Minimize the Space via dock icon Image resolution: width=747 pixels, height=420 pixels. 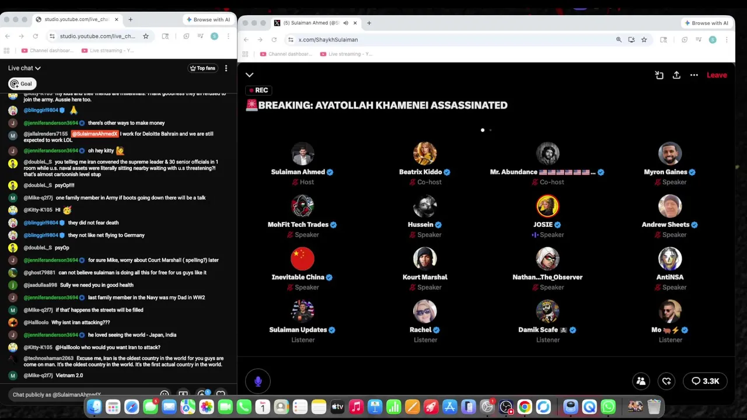[659, 75]
